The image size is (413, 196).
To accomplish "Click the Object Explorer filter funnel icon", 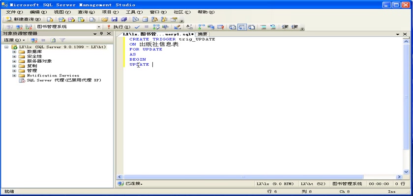I will tap(62, 40).
